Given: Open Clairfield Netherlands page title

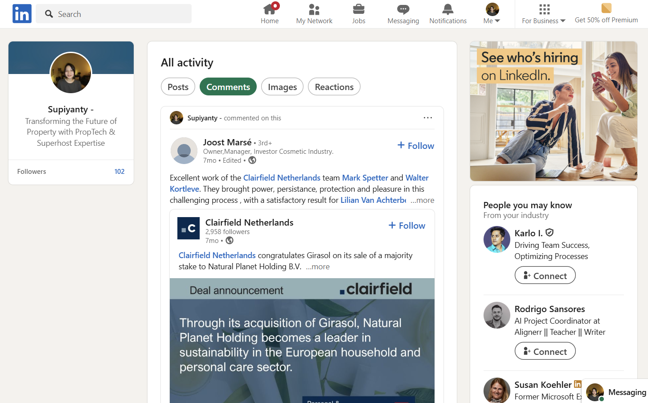Looking at the screenshot, I should click(x=249, y=222).
